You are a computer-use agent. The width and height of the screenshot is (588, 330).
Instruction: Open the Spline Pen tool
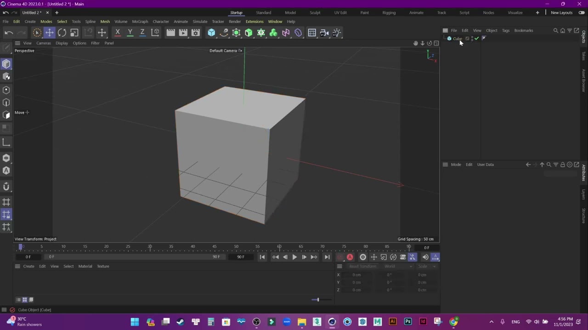224,33
